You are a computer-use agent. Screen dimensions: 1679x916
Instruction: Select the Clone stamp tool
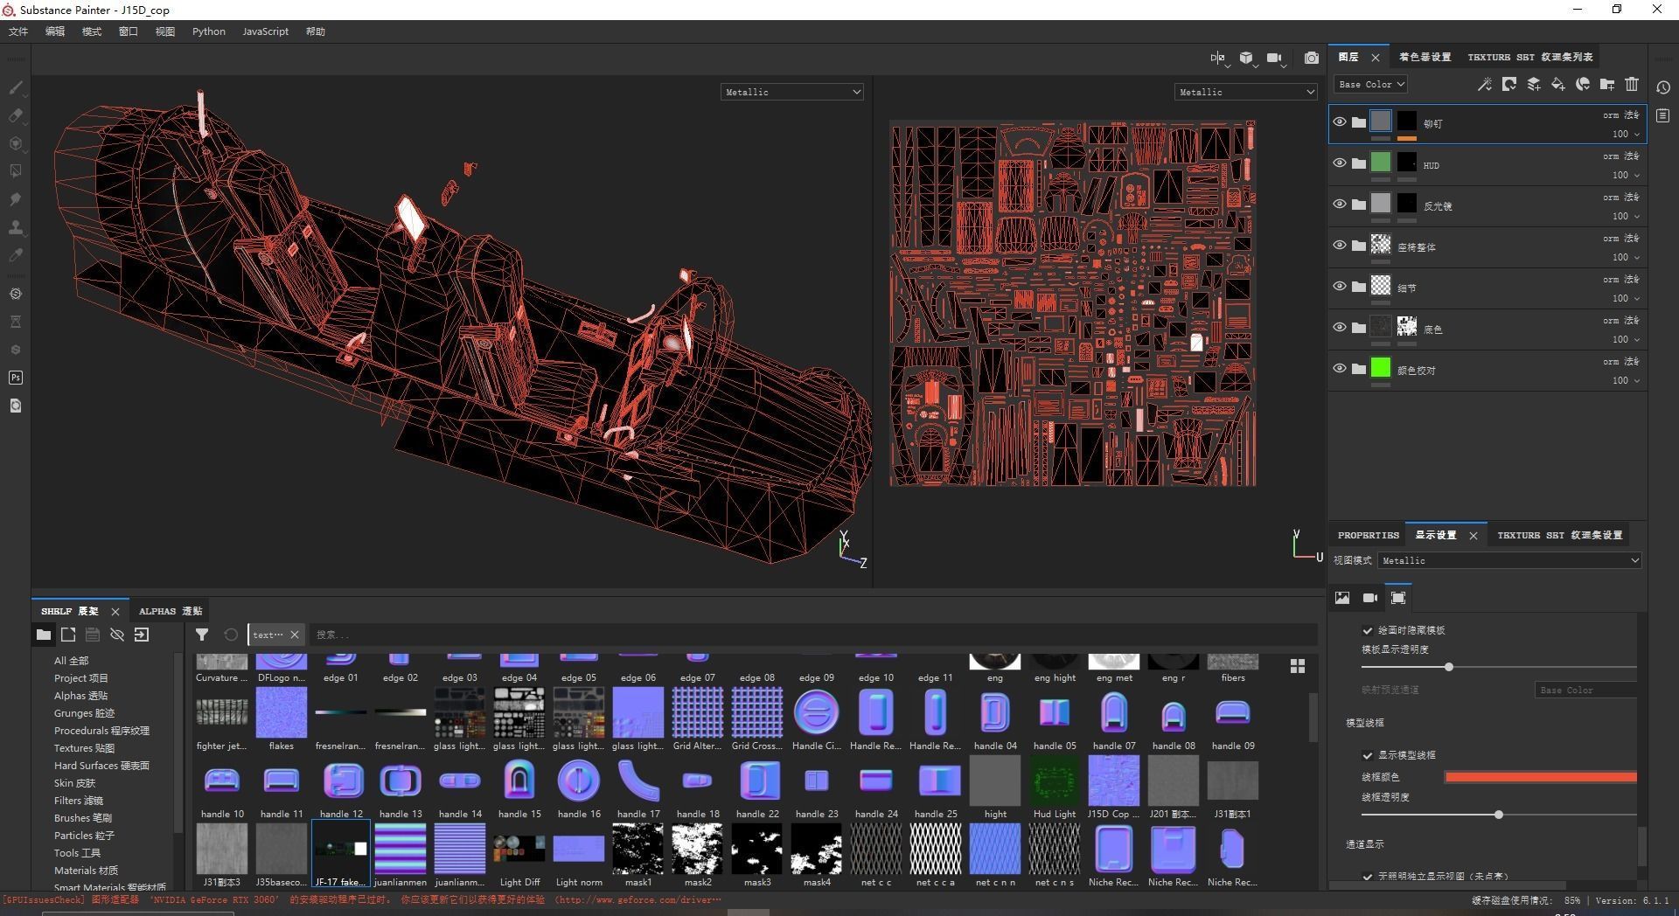tap(16, 227)
